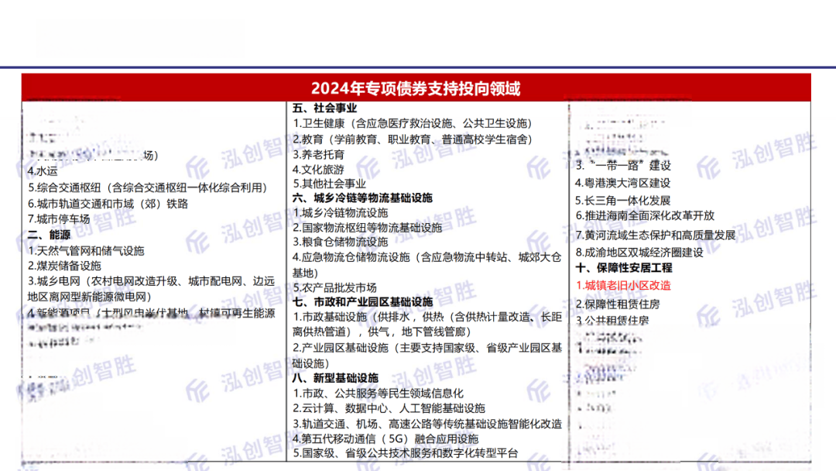Click the item "1.城乡冷链物流设施"
The height and width of the screenshot is (471, 836).
click(x=340, y=213)
